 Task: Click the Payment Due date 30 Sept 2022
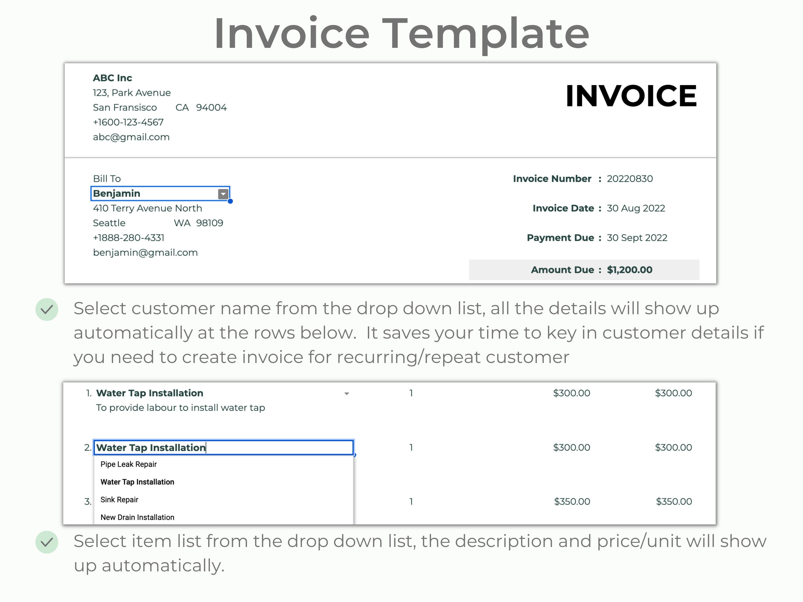637,238
